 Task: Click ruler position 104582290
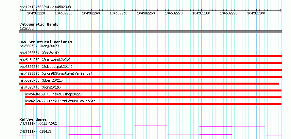click(229, 13)
